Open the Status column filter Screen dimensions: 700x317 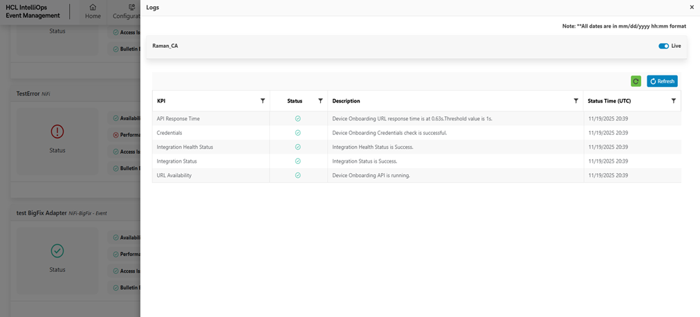pos(320,101)
